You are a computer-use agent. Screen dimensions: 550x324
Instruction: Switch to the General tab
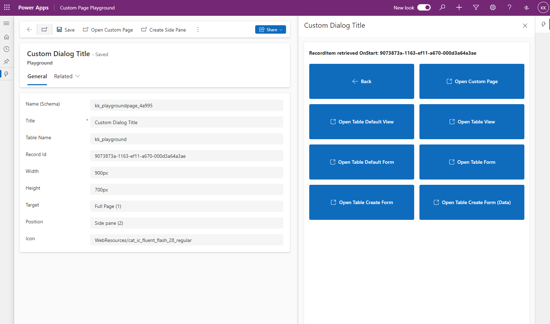pyautogui.click(x=37, y=76)
